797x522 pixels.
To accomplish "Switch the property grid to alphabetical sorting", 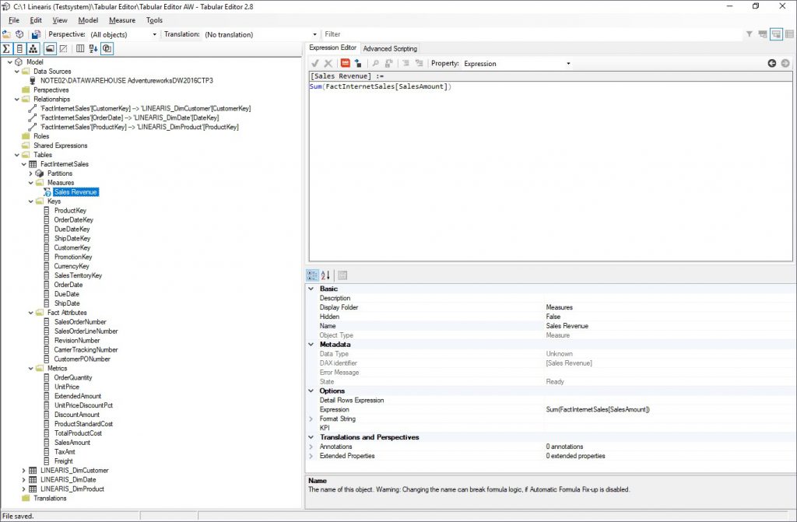I will [x=324, y=275].
